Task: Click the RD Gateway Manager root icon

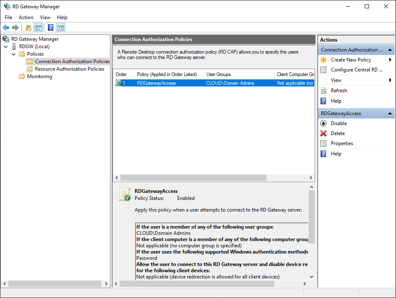Action: pos(6,39)
